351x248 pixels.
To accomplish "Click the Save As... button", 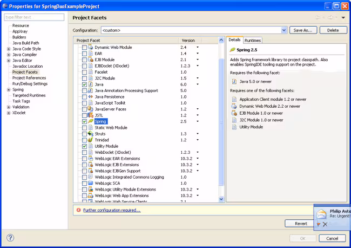I will coord(303,30).
